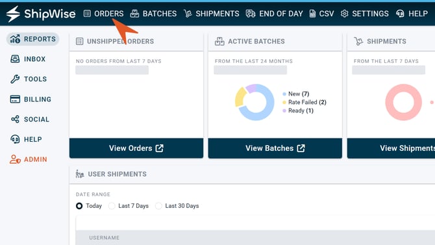Image resolution: width=435 pixels, height=245 pixels.
Task: Click the Shipments hand-truck icon in navbar
Action: (188, 14)
